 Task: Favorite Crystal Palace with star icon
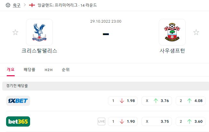pos(15,32)
